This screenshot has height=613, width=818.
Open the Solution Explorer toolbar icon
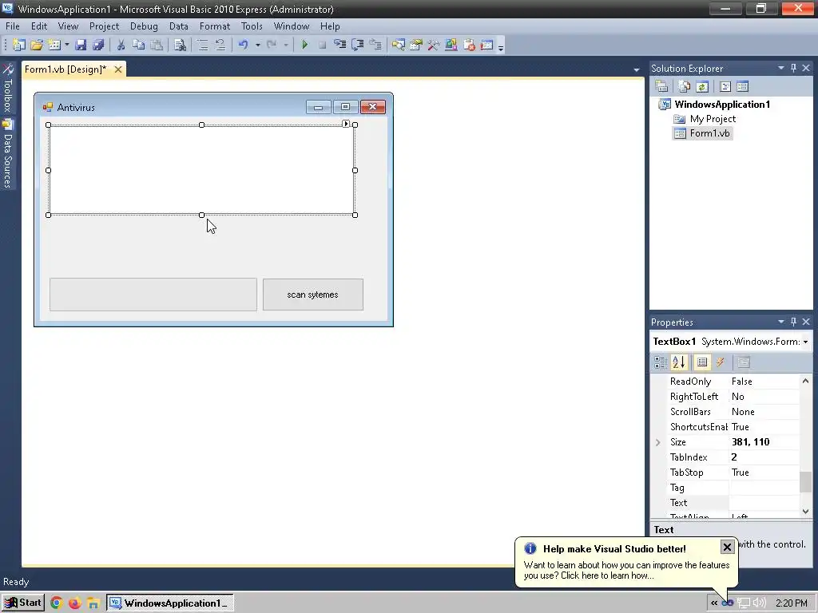tap(398, 45)
